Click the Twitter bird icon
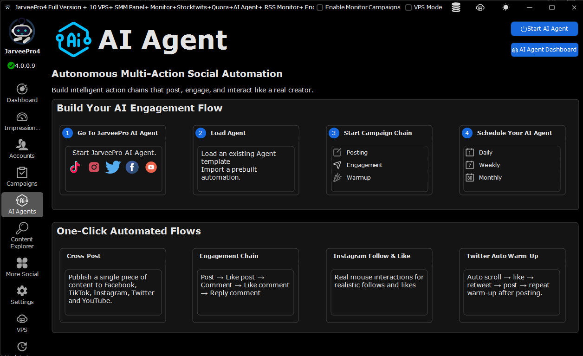The width and height of the screenshot is (583, 356). click(x=113, y=167)
